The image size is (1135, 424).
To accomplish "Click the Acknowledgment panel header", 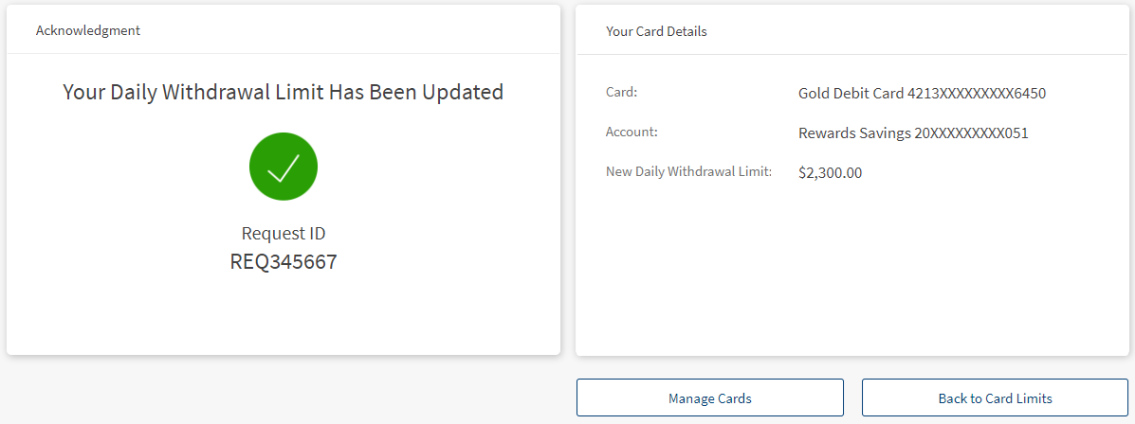I will coord(88,30).
